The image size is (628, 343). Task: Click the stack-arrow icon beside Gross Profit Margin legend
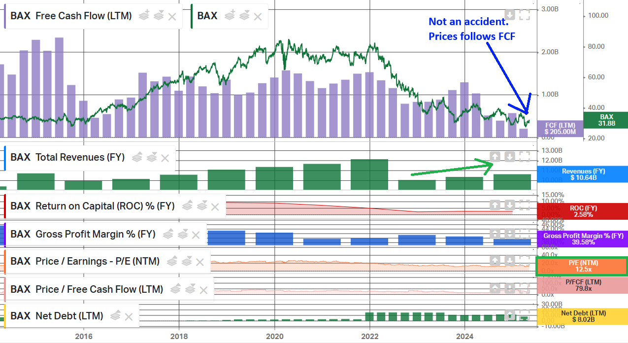tap(183, 234)
